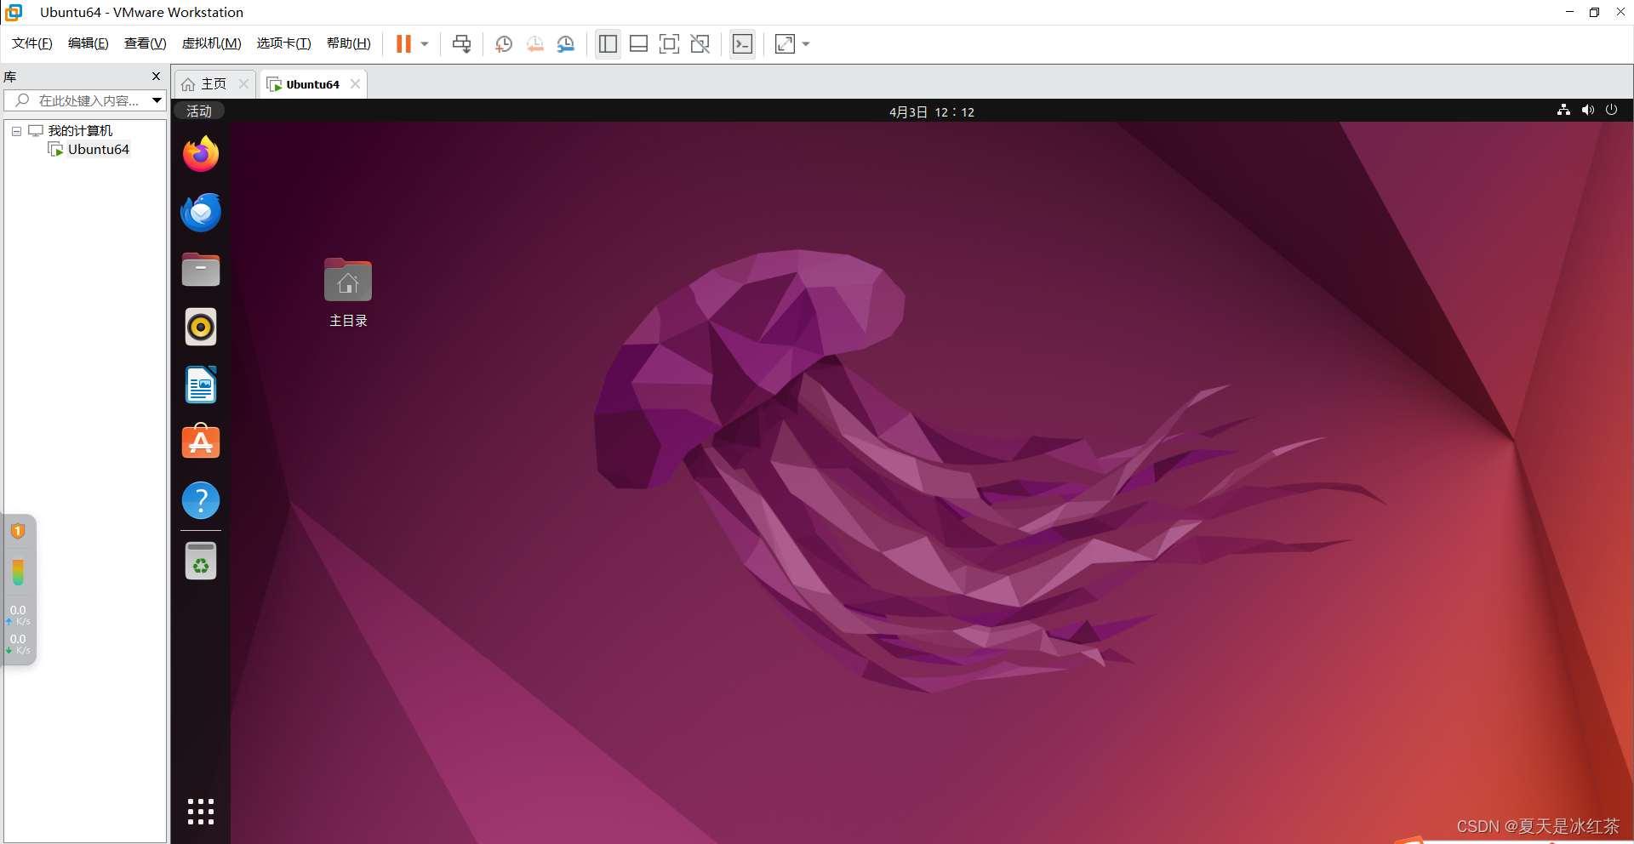Open the clock showing 4月3日 12:12
Screen dimensions: 1634x844
tap(932, 112)
